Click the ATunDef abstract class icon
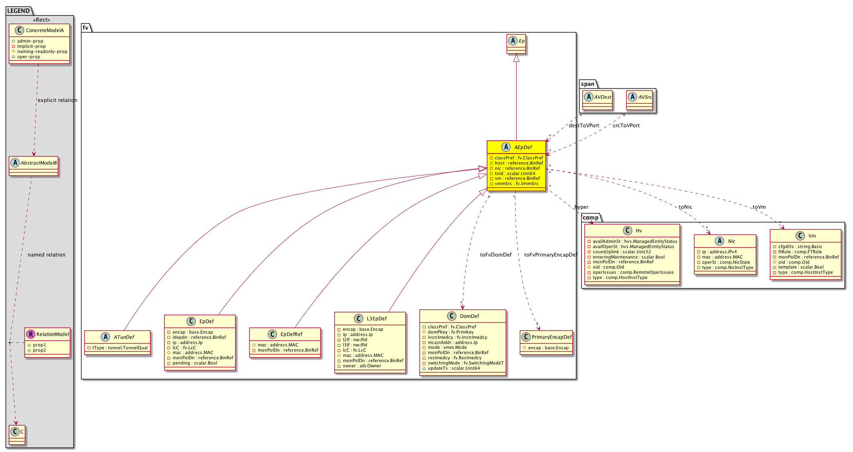Viewport: 853px width, 452px height. 105,337
